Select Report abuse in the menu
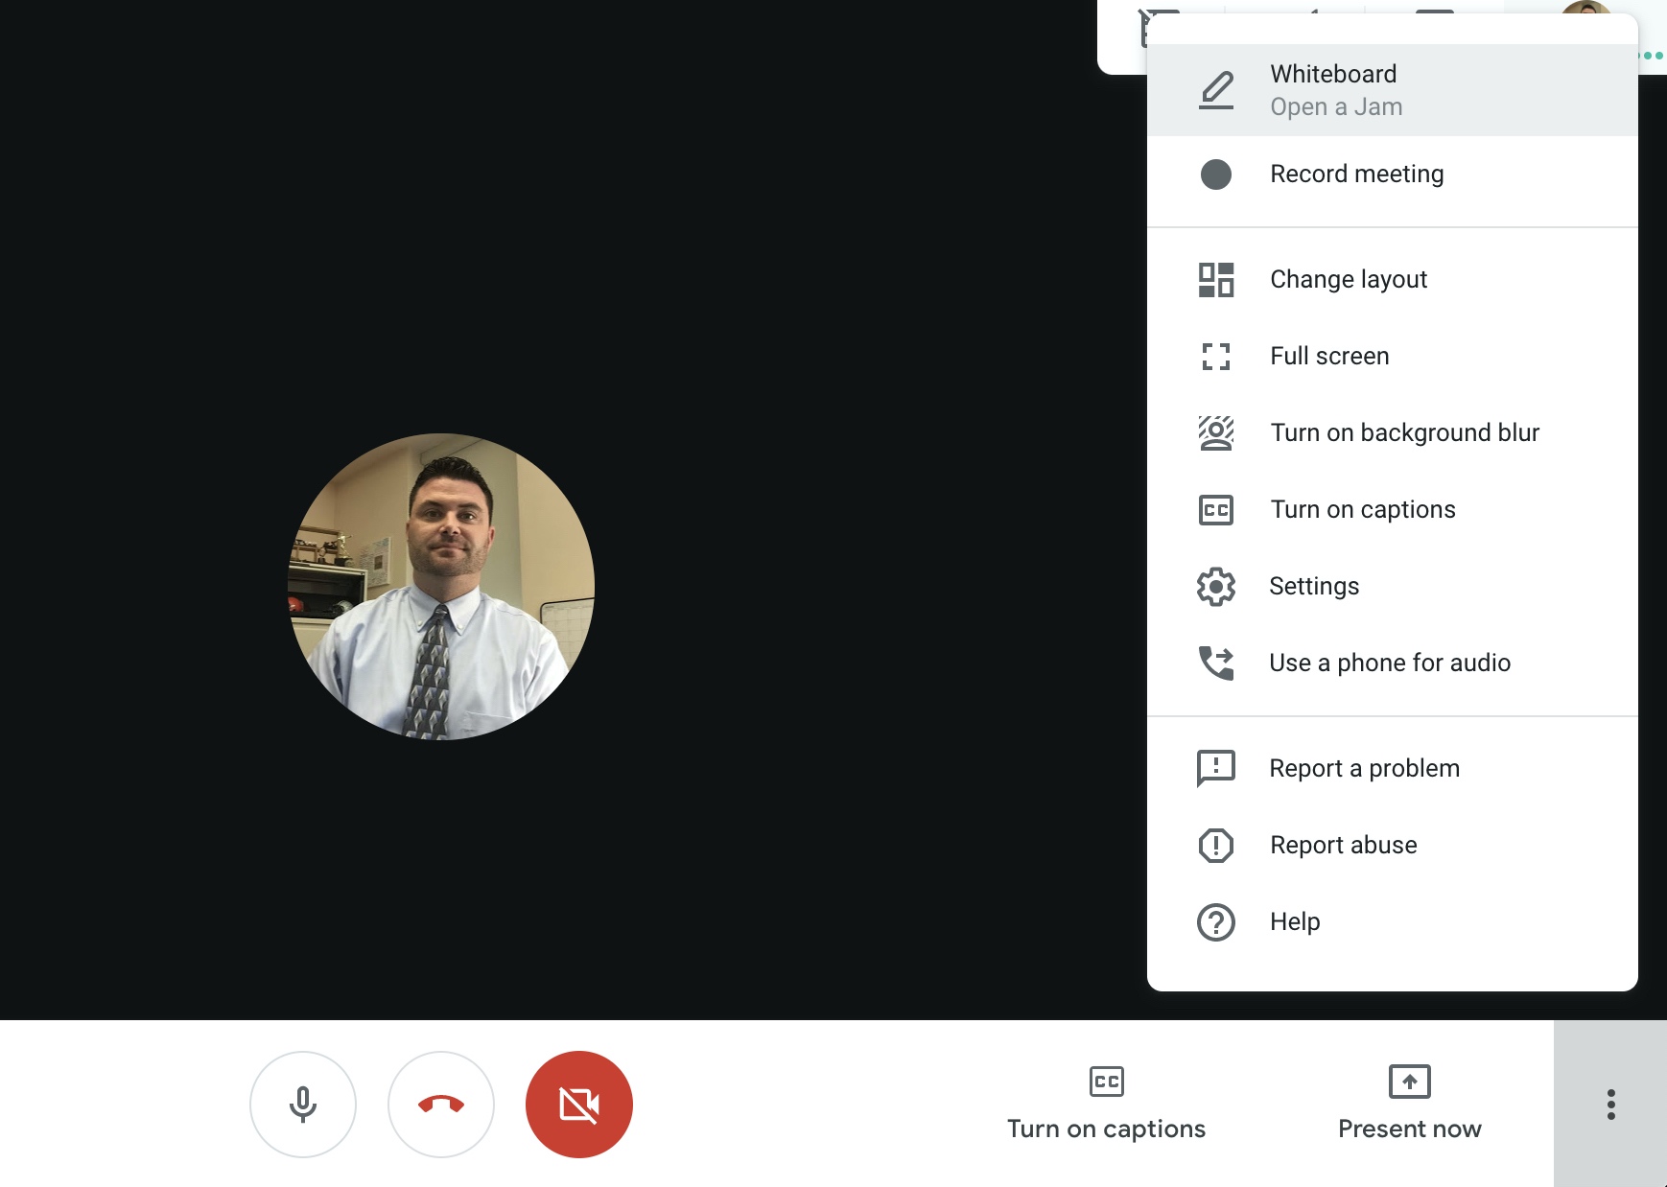 [1343, 845]
